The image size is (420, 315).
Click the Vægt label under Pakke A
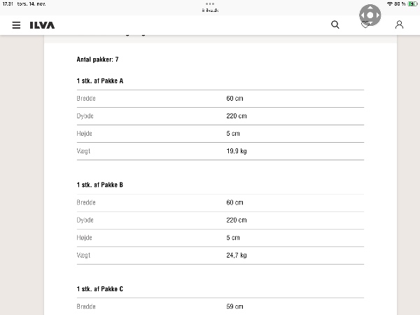pos(84,151)
